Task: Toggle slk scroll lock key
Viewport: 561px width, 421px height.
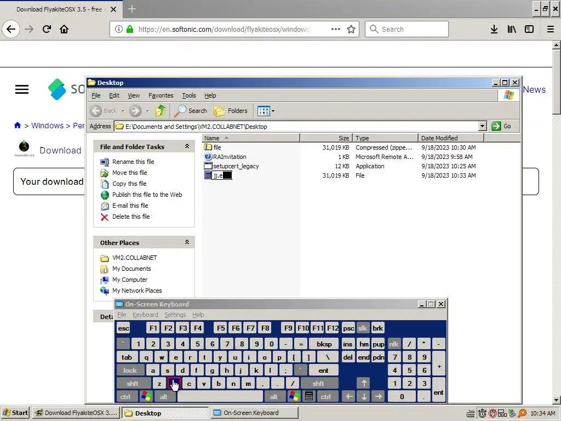Action: click(363, 328)
